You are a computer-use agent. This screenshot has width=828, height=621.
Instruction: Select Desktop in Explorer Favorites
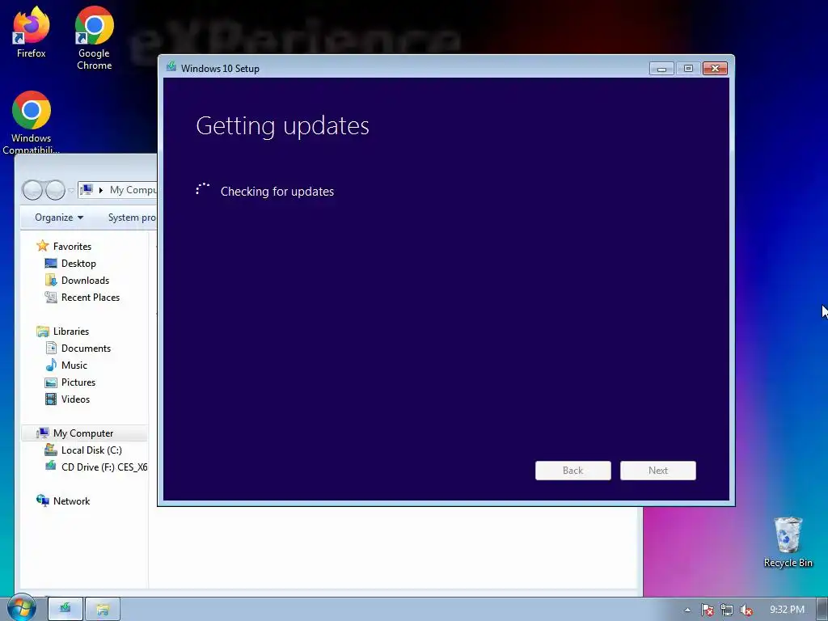click(71, 264)
